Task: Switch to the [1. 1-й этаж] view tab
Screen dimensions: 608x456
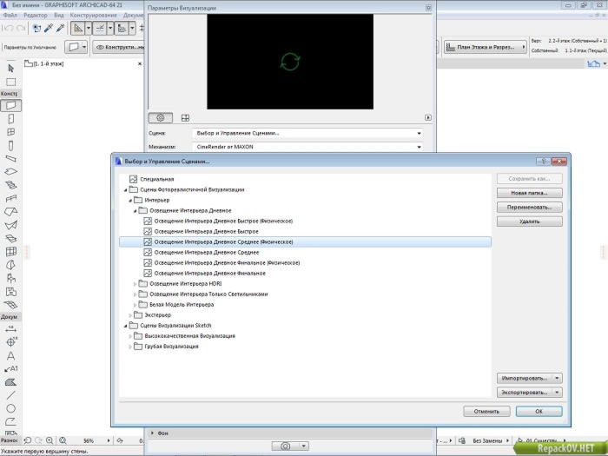Action: click(x=44, y=63)
